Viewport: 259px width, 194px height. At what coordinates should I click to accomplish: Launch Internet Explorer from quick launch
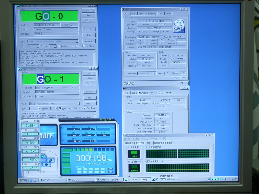(31, 180)
